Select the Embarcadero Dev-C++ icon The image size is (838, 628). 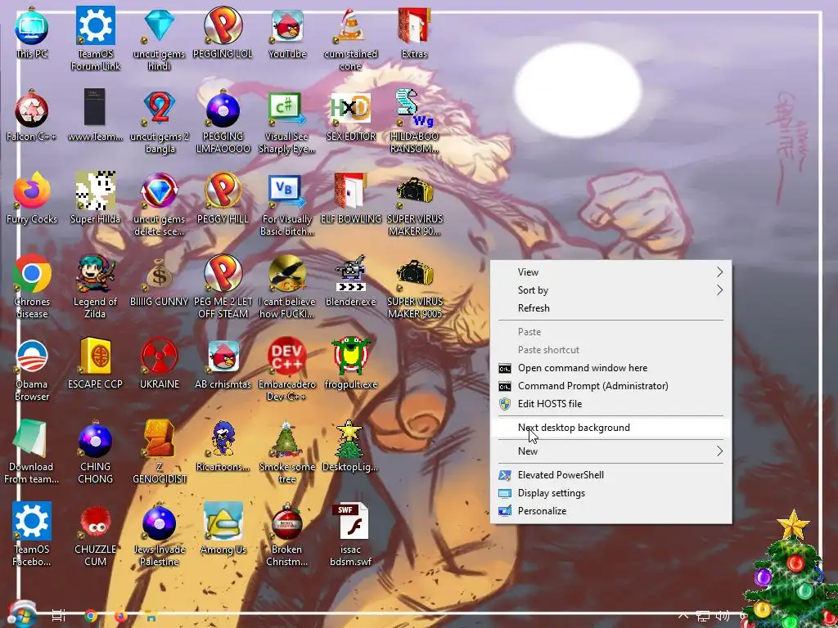pyautogui.click(x=287, y=370)
